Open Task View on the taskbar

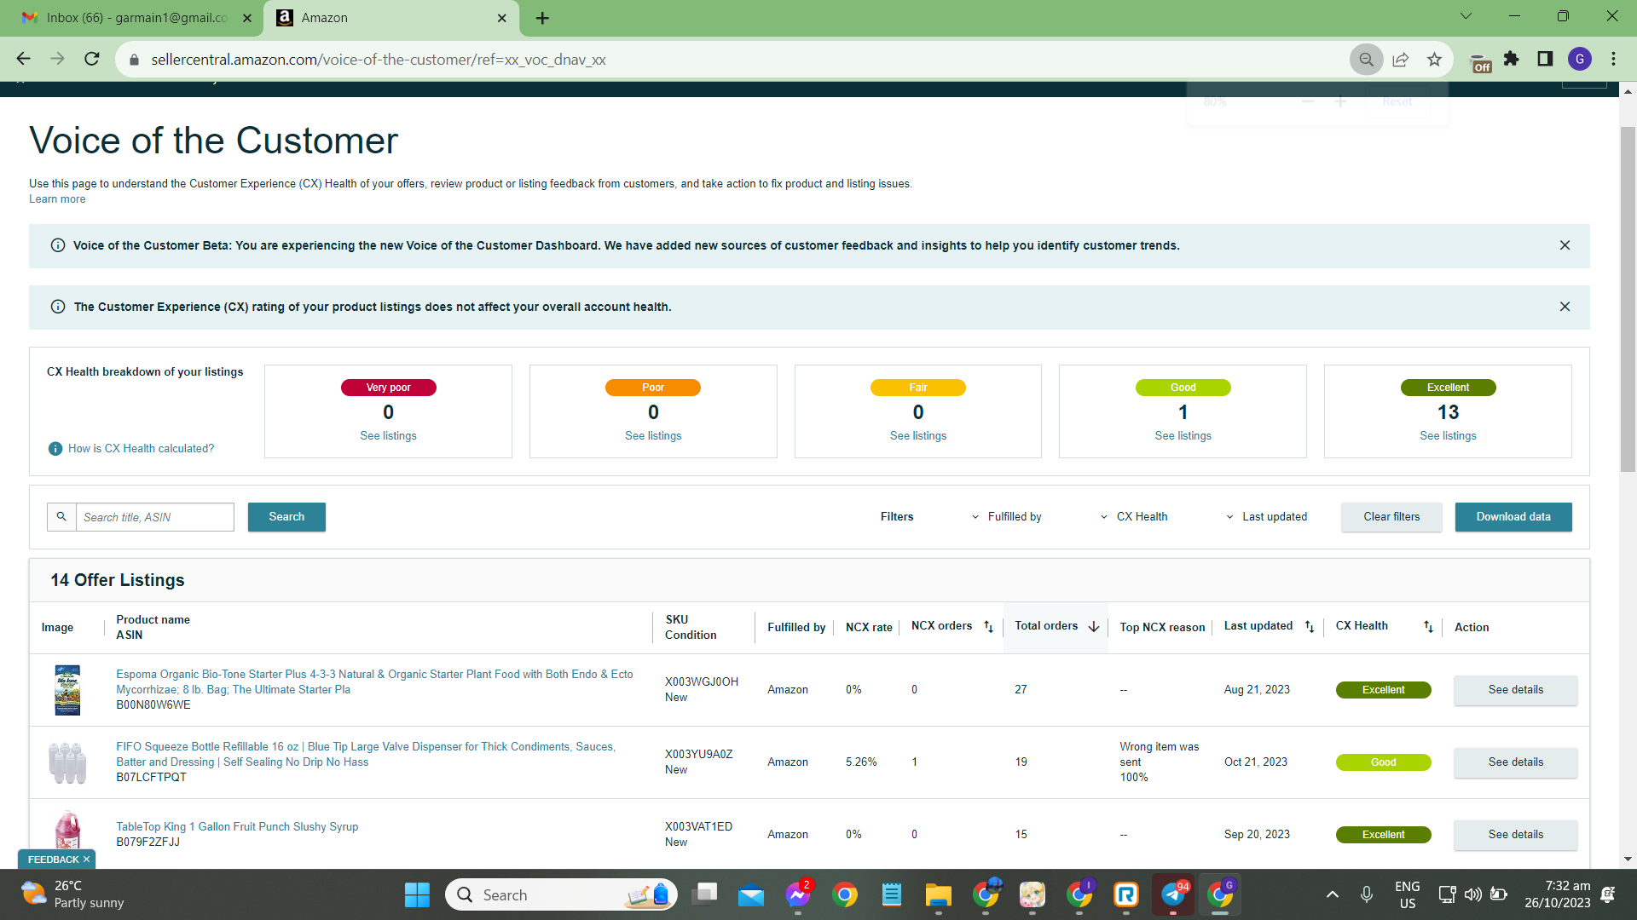(x=705, y=894)
